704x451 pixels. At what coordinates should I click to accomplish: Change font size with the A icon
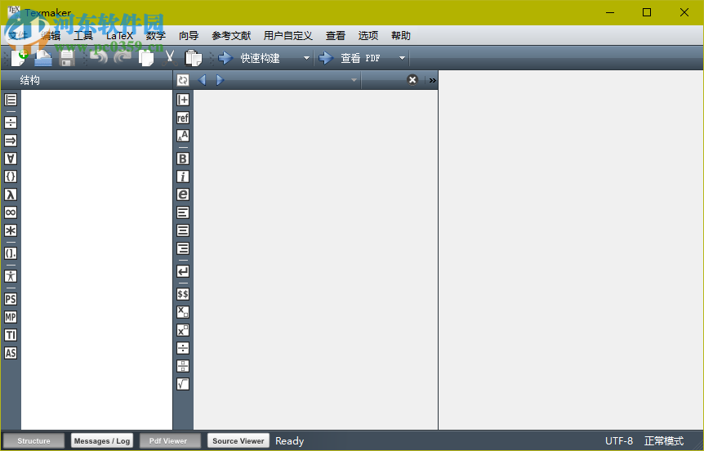click(183, 136)
